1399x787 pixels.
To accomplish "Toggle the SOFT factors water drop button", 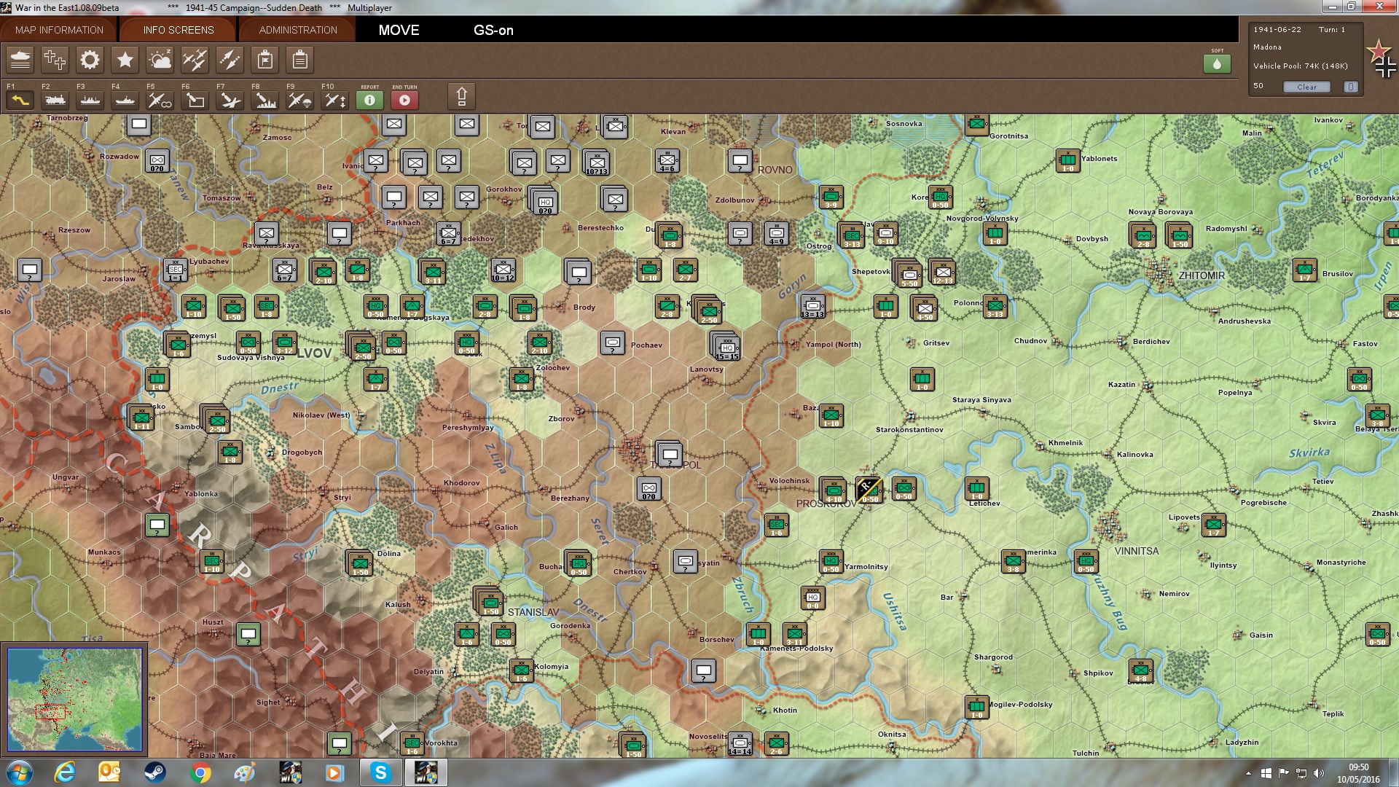I will (1217, 63).
